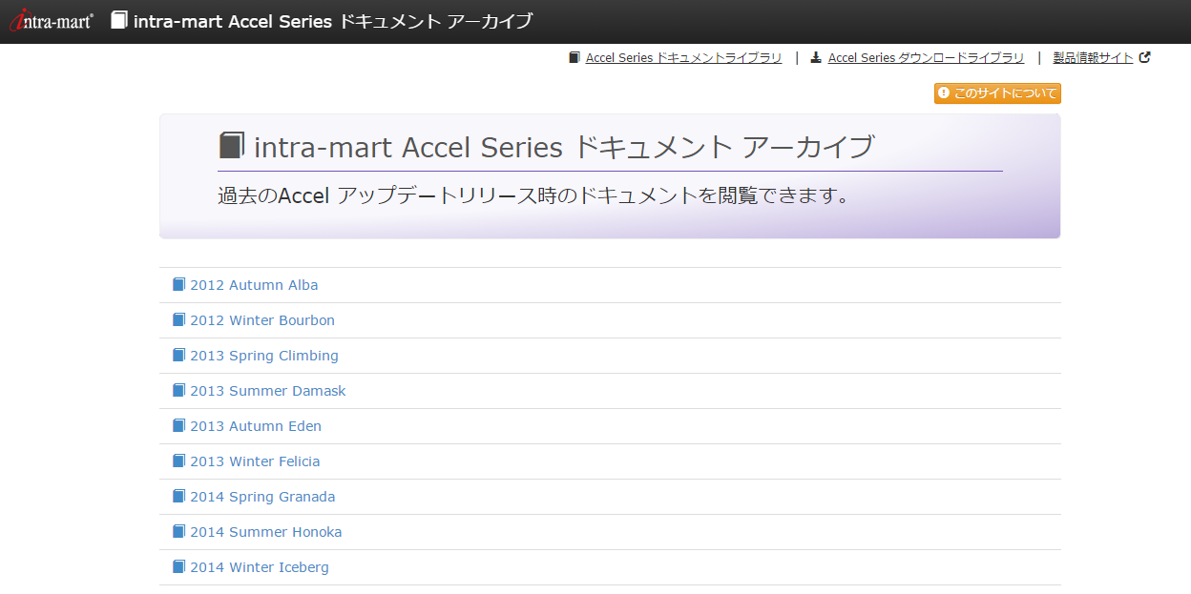Open 2013 Summer Damask documents
Image resolution: width=1191 pixels, height=594 pixels.
[268, 391]
